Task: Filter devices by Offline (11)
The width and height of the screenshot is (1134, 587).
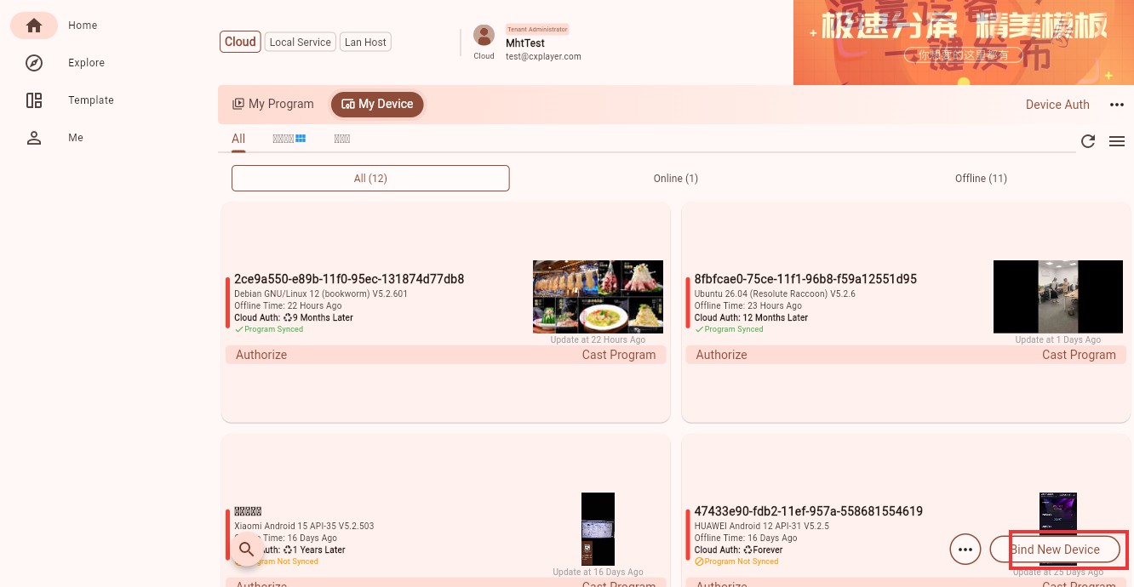Action: tap(981, 178)
